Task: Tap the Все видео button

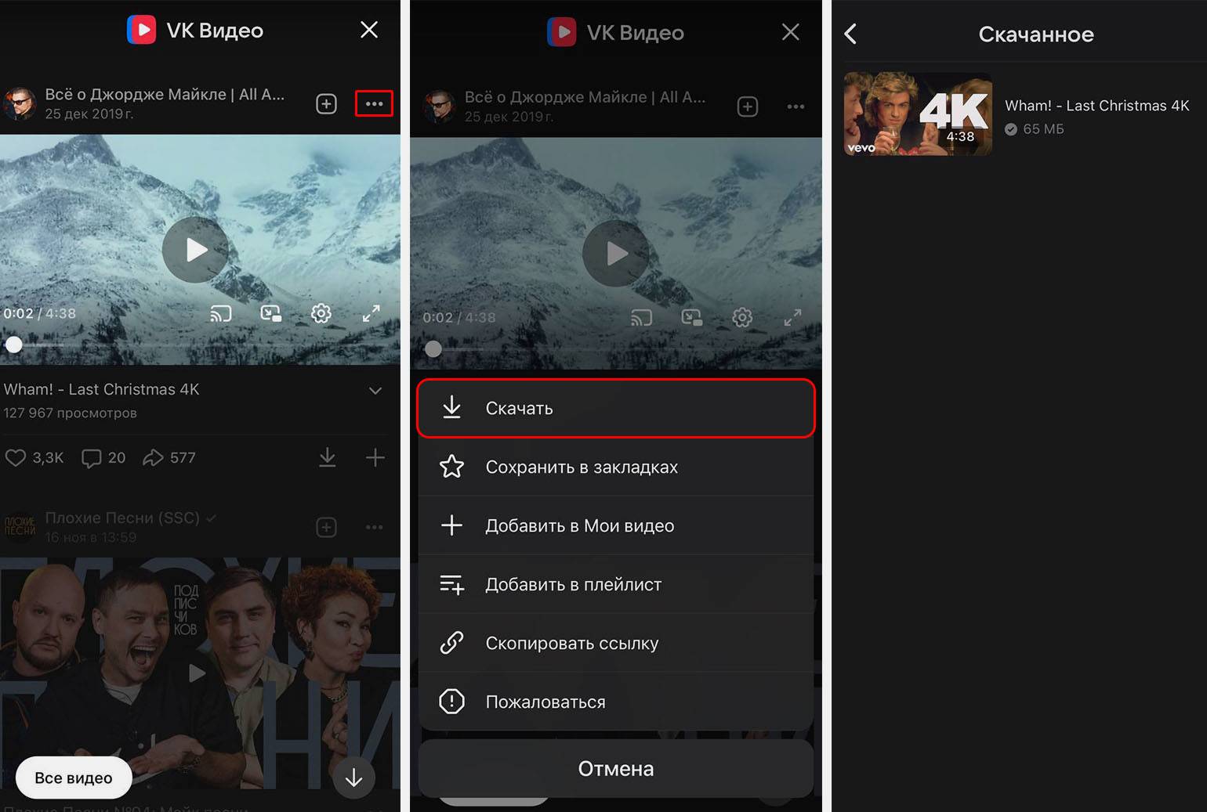Action: (74, 778)
